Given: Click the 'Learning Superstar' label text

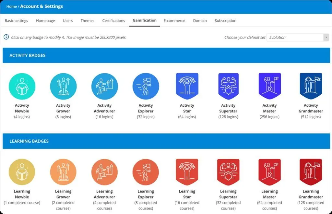Looking at the screenshot, I should pyautogui.click(x=229, y=194).
